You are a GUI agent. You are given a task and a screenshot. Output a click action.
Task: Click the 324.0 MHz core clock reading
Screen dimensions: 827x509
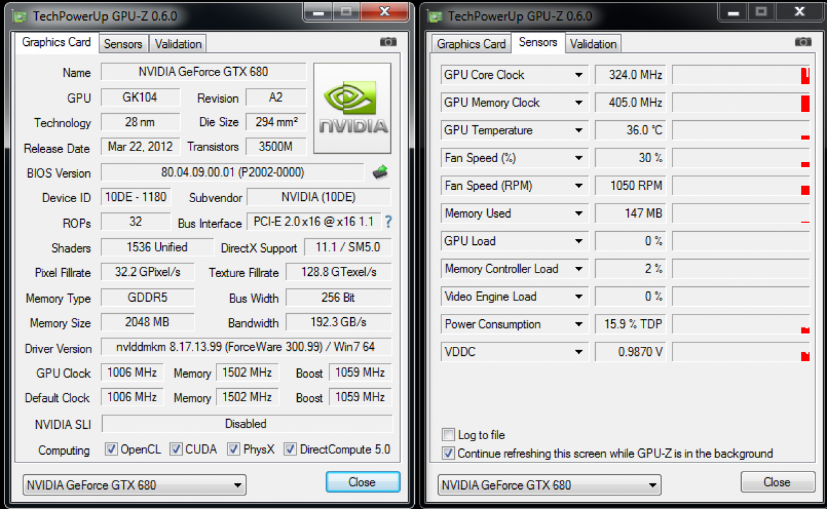pos(631,75)
